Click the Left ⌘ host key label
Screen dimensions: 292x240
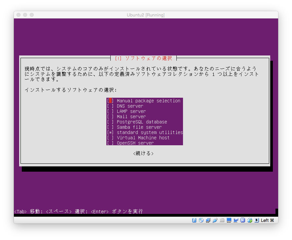click(268, 220)
